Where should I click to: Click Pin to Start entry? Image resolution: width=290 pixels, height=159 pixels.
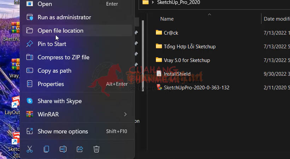coord(77,44)
